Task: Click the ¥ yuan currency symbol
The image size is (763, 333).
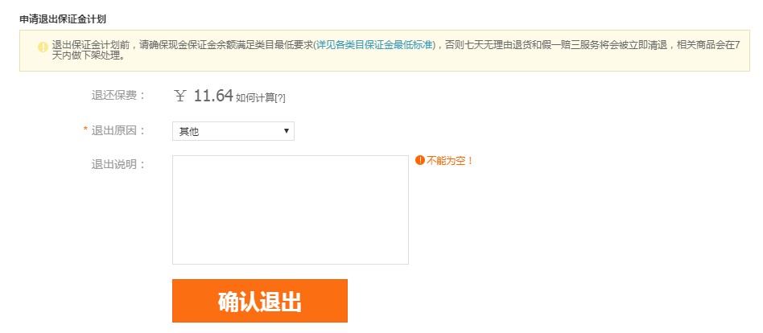Action: 180,96
